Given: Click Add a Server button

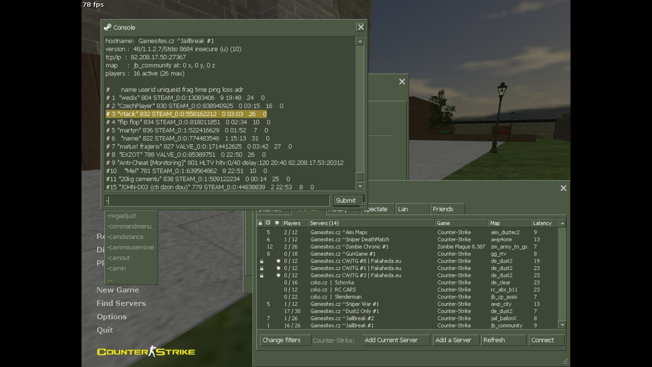Looking at the screenshot, I should 456,340.
